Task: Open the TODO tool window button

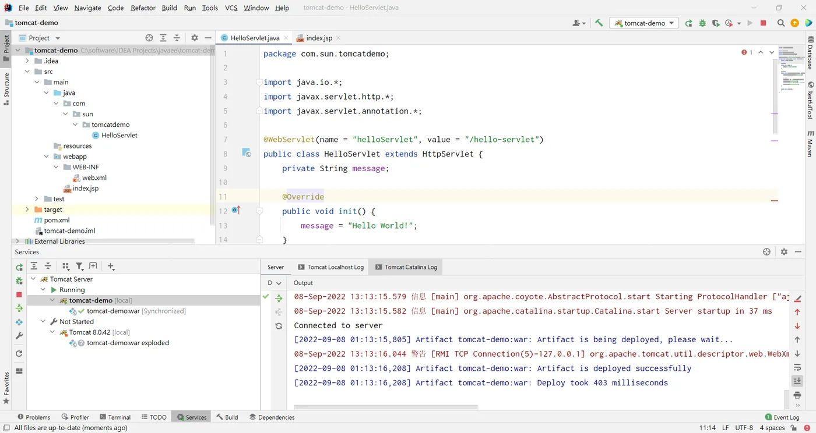Action: 153,417
